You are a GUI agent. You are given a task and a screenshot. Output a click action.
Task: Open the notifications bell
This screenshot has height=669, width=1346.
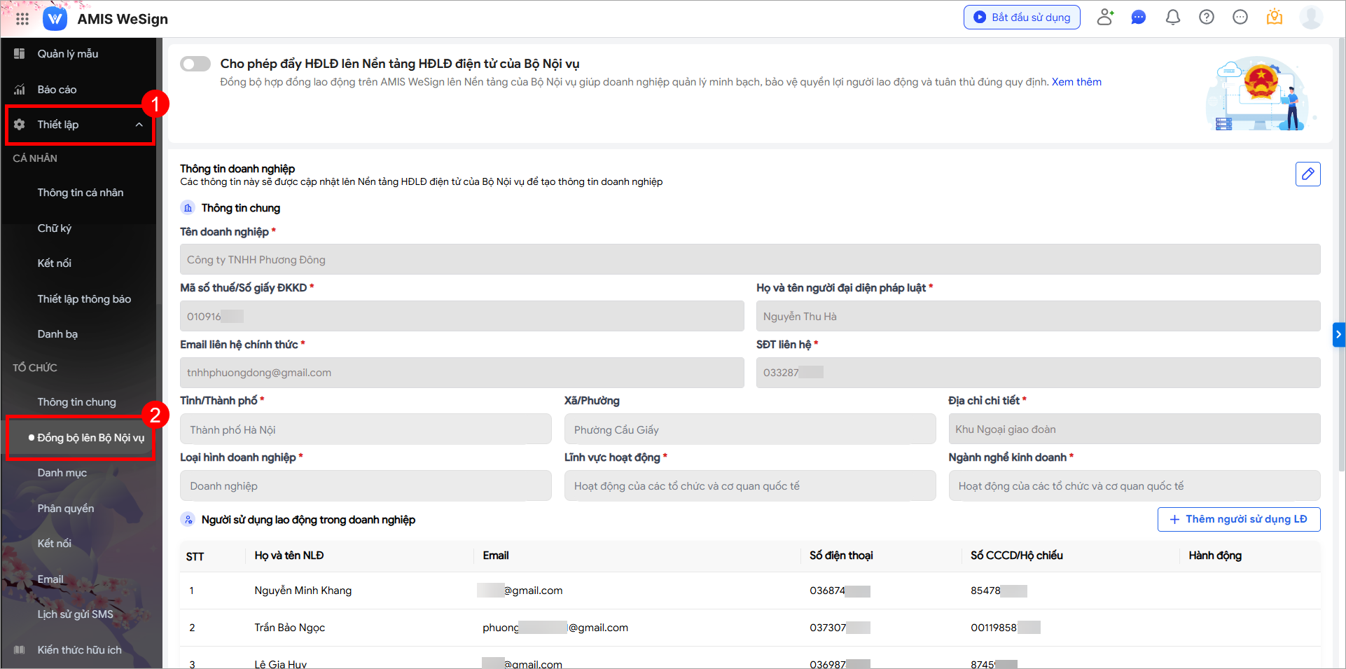click(x=1172, y=18)
